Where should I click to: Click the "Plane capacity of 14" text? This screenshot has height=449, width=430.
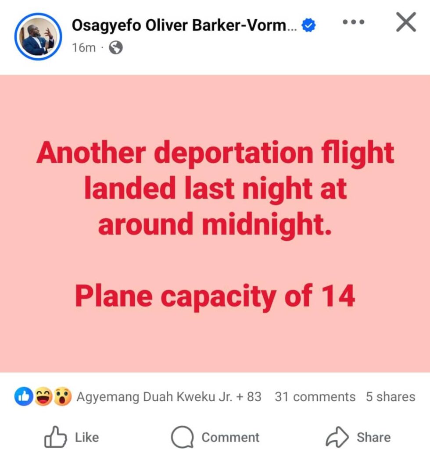click(215, 296)
